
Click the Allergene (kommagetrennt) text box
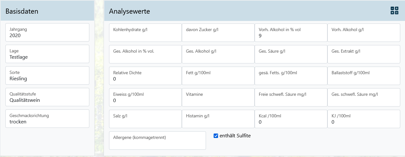click(157, 141)
